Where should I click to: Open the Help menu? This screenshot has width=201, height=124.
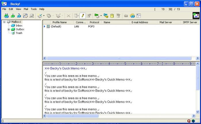[x=42, y=9]
